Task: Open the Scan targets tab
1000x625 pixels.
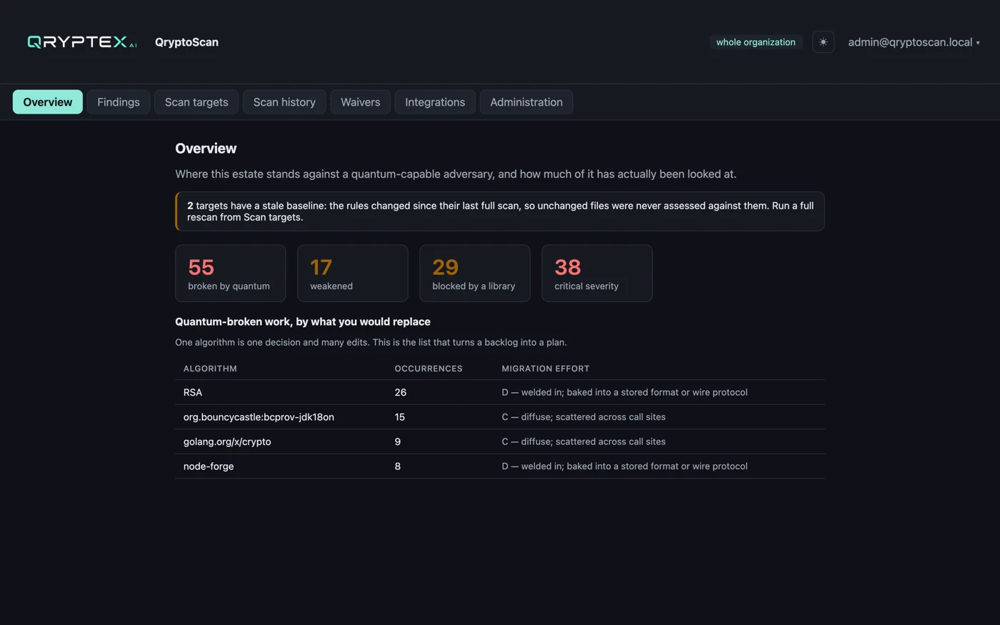Action: click(x=196, y=102)
